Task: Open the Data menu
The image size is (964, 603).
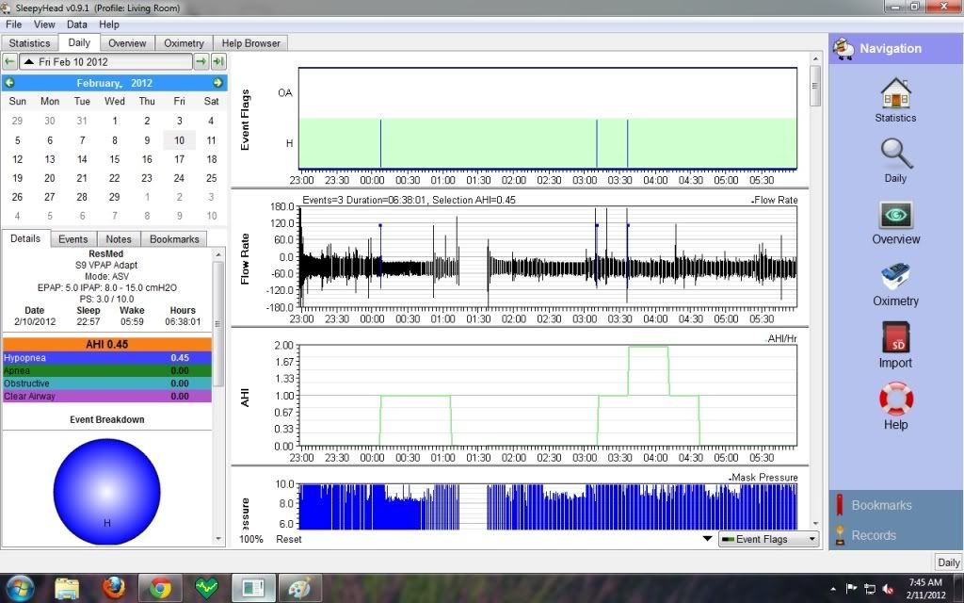Action: (77, 24)
